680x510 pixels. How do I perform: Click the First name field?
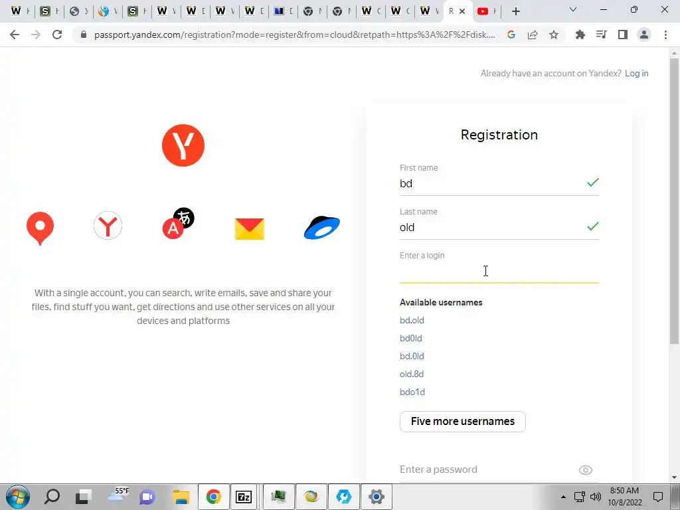pyautogui.click(x=499, y=183)
